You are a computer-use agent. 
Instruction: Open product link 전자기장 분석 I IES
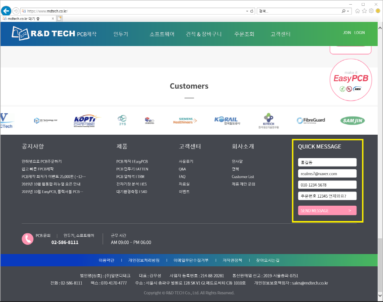point(131,184)
